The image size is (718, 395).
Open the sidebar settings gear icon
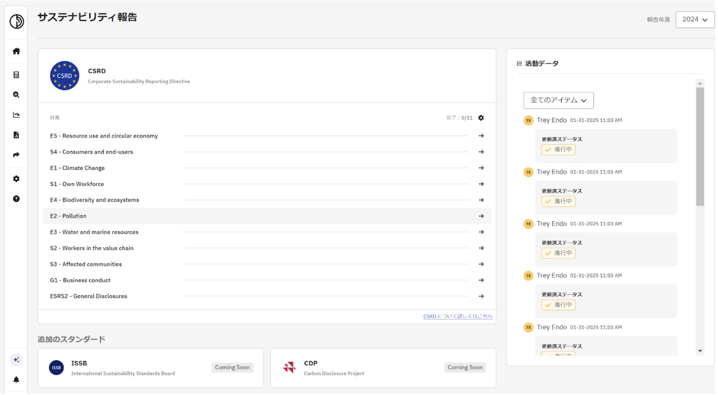click(x=16, y=179)
